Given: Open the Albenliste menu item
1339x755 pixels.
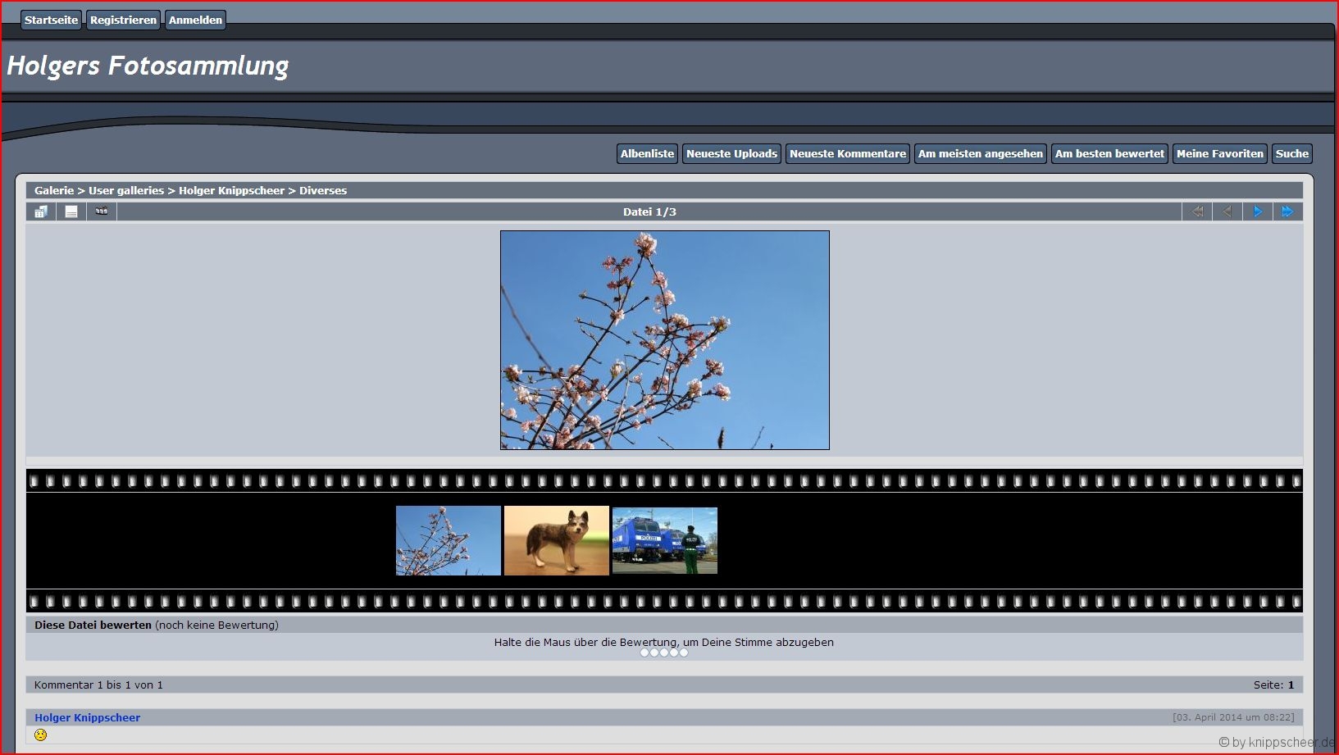Looking at the screenshot, I should pos(647,153).
